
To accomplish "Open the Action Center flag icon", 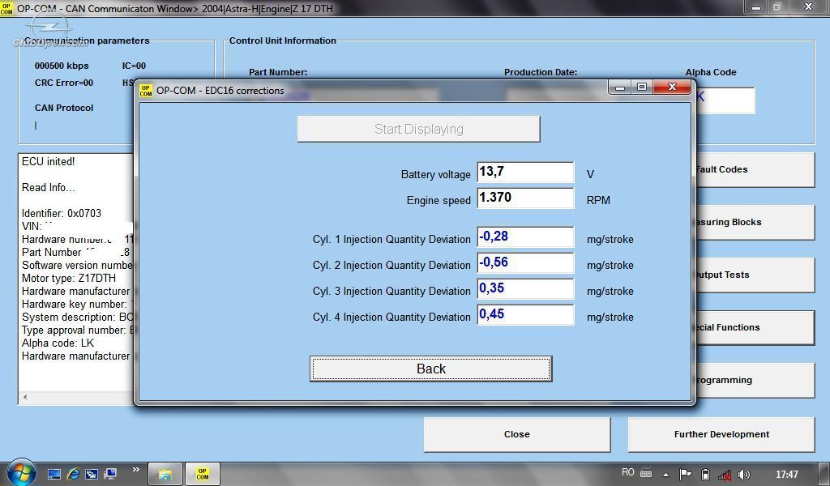I will 686,474.
